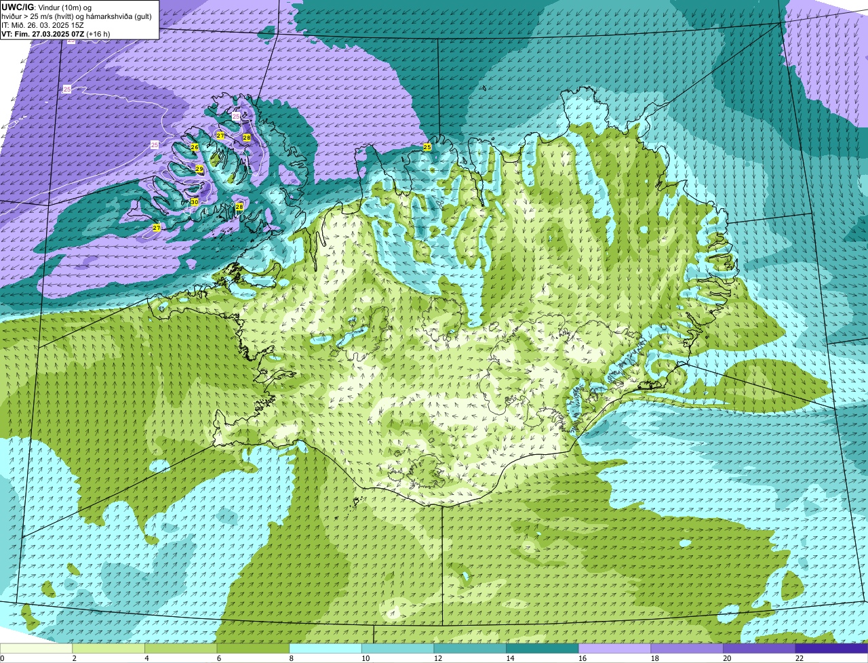Pick the 12–14 m/s teal legend swatch
The height and width of the screenshot is (663, 868).
[x=470, y=648]
